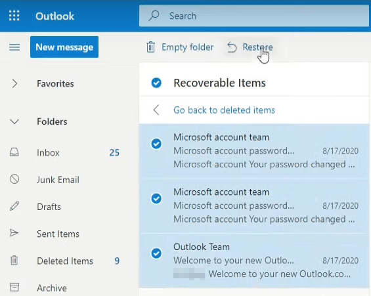371x296 pixels.
Task: Click the Junk Email blocked icon
Action: coord(14,179)
